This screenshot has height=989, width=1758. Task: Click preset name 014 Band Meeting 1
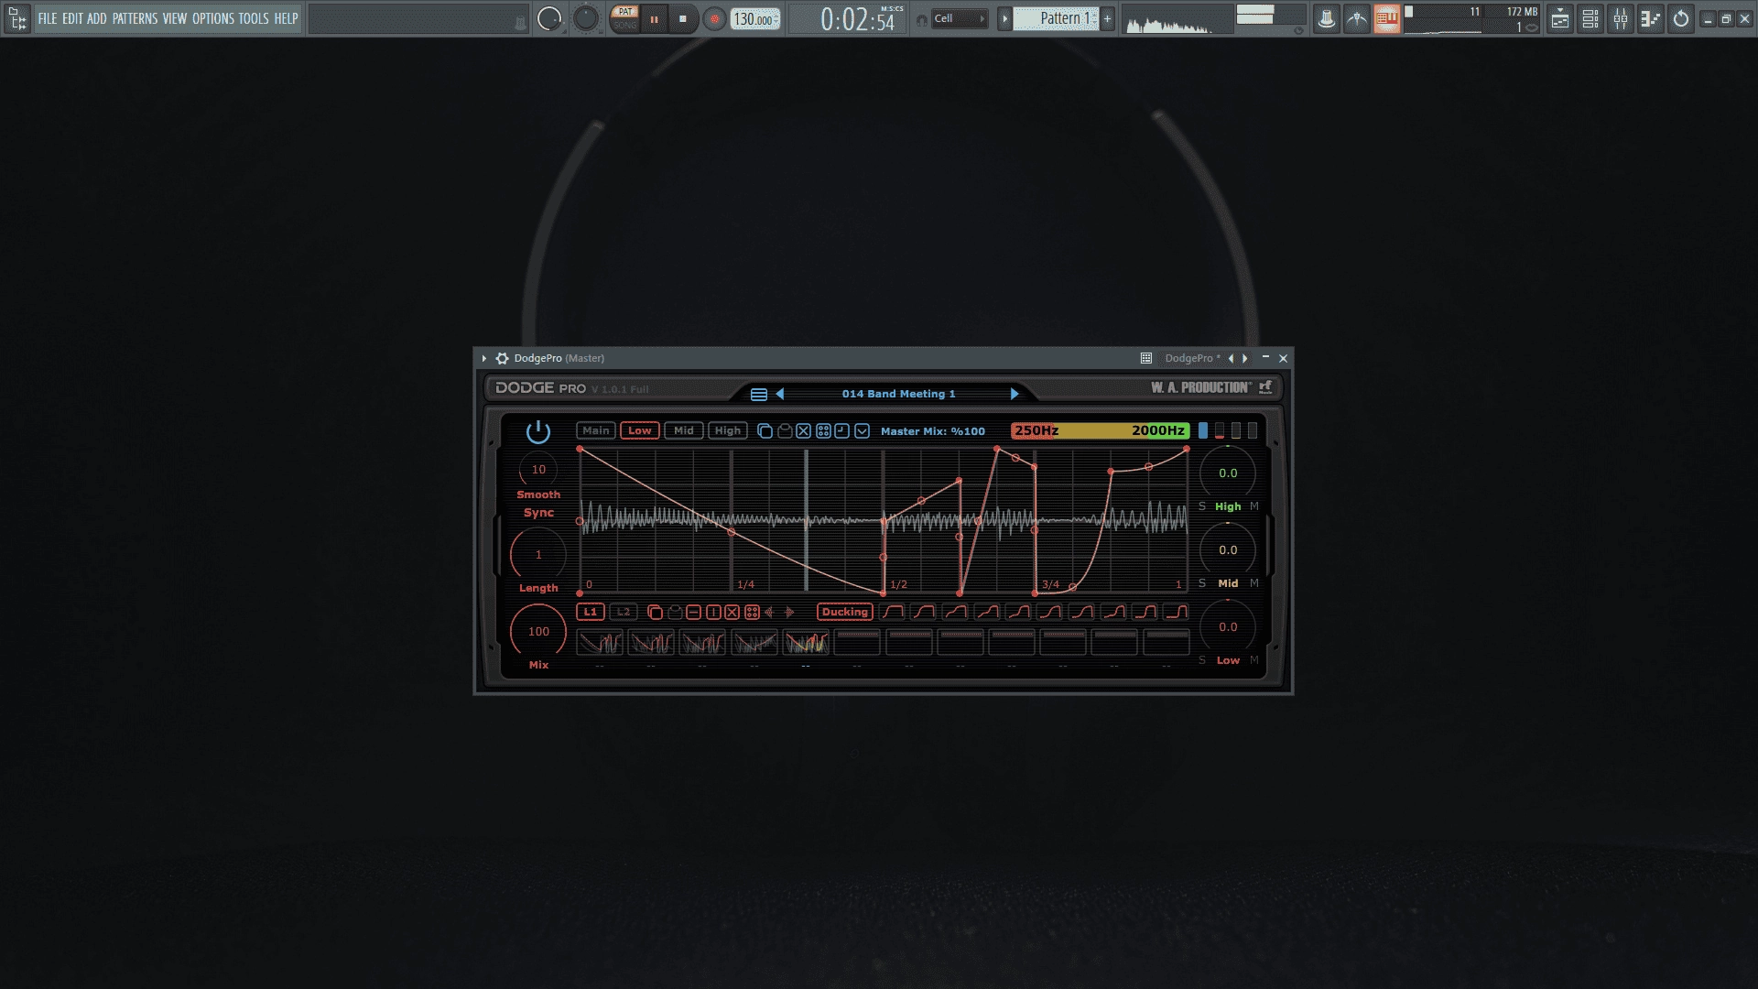pos(898,394)
